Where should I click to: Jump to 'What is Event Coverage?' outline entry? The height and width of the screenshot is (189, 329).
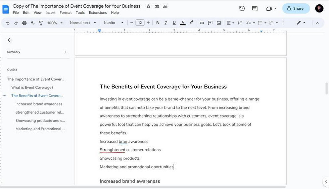[32, 88]
